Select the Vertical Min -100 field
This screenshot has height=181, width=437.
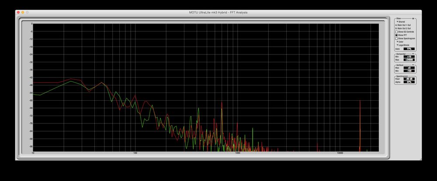tap(409, 71)
